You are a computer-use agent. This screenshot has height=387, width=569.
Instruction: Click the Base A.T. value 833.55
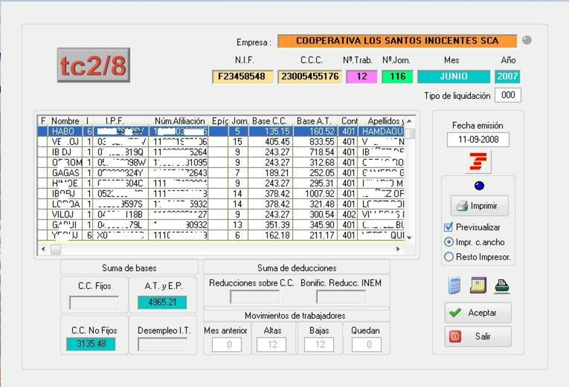[322, 142]
